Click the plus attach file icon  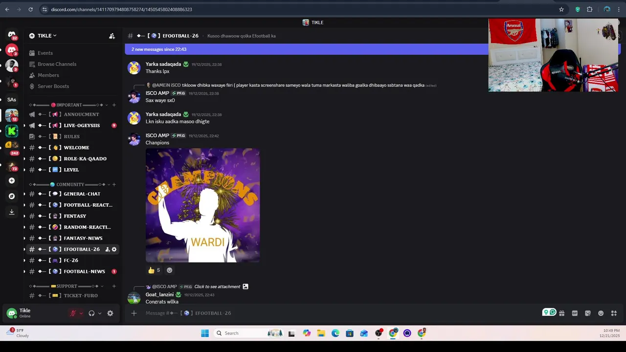coord(134,313)
